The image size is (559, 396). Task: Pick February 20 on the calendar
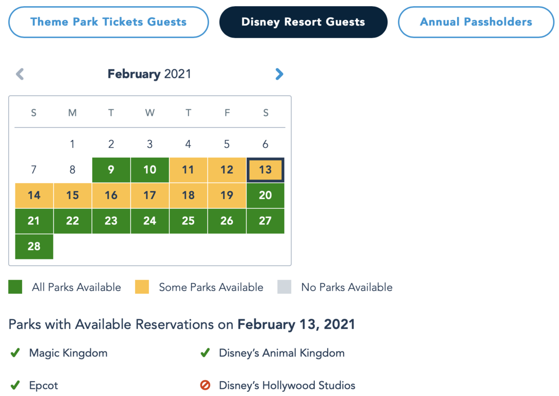click(x=265, y=195)
